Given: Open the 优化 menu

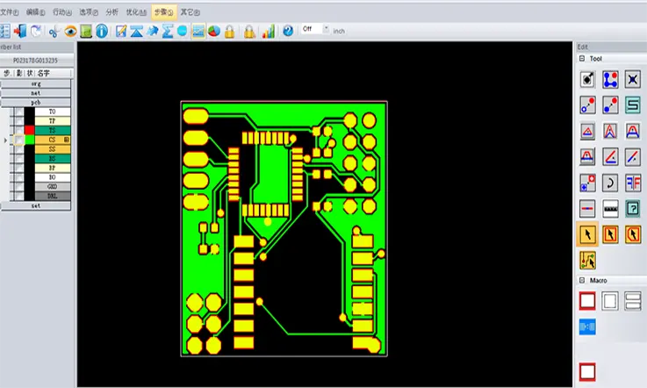Looking at the screenshot, I should pos(136,12).
